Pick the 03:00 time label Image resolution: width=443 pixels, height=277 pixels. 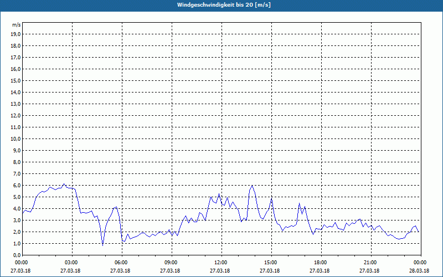point(71,263)
